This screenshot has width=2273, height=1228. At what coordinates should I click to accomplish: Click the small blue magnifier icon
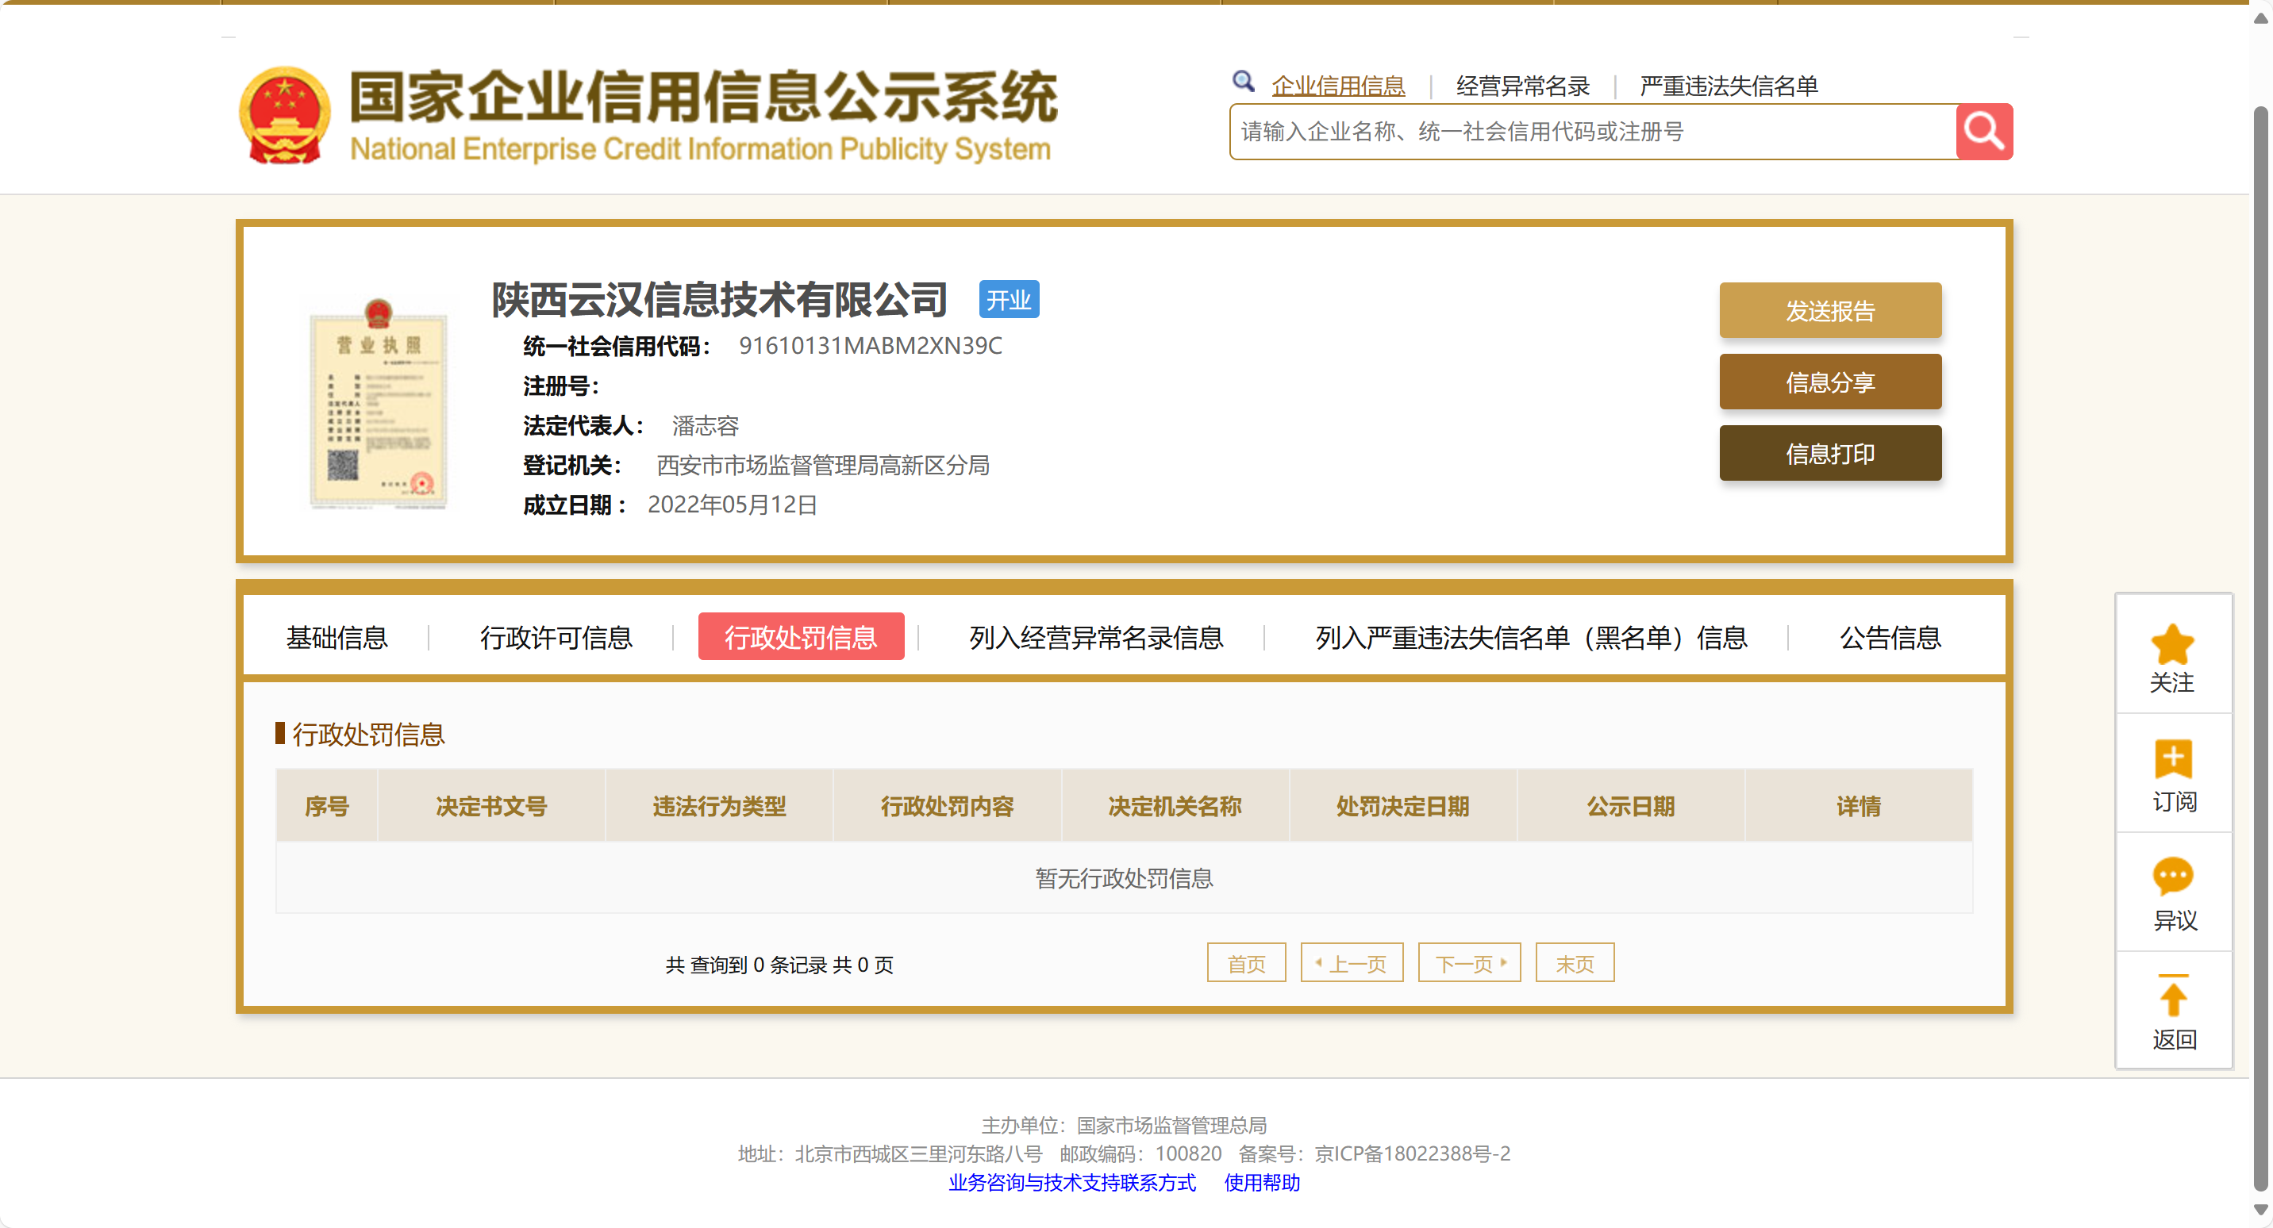click(1242, 82)
